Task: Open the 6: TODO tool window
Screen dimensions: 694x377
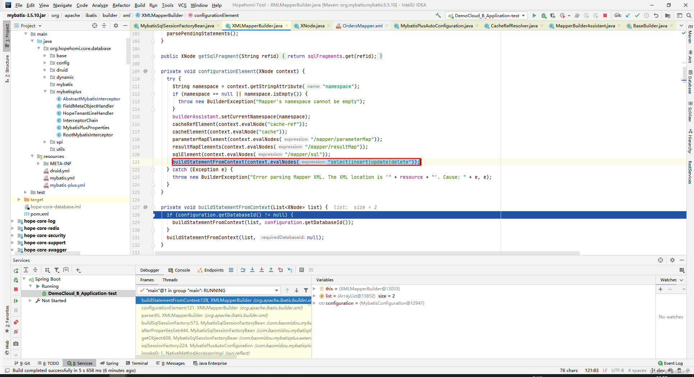Action: click(x=48, y=363)
